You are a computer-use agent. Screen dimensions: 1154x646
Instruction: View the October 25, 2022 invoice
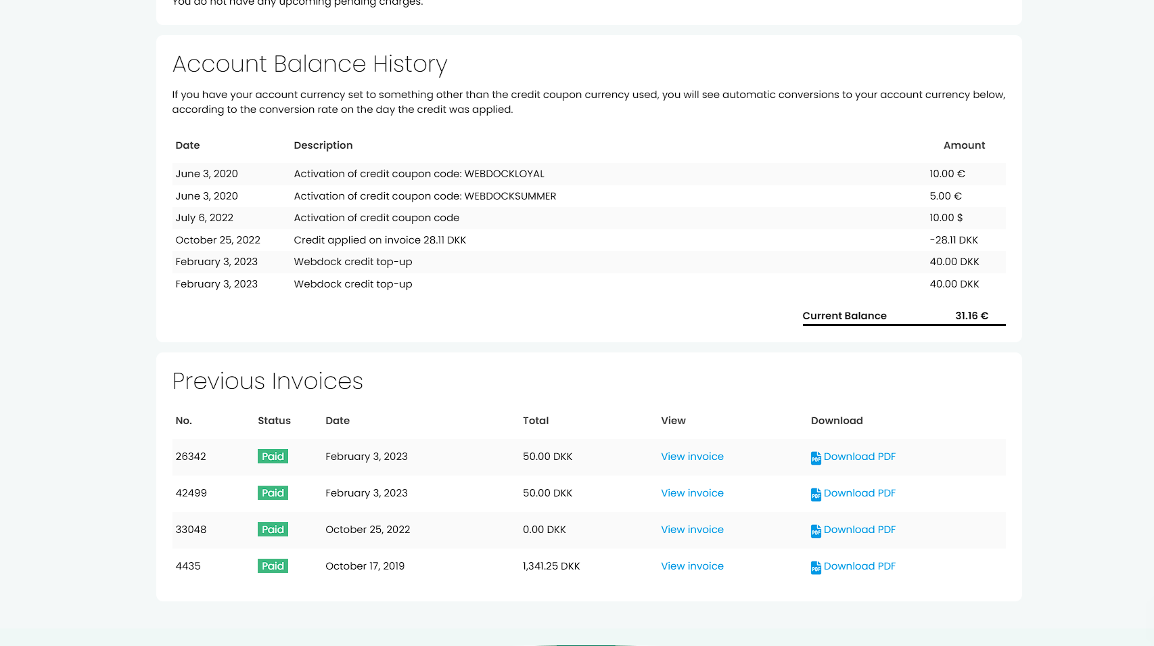(x=692, y=530)
